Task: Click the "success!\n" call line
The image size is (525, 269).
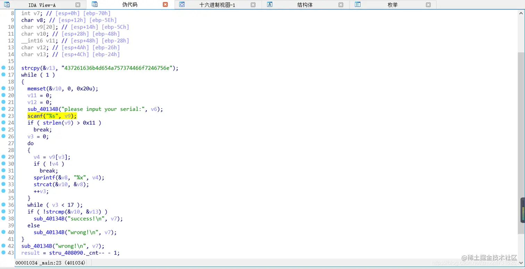Action: [x=78, y=218]
